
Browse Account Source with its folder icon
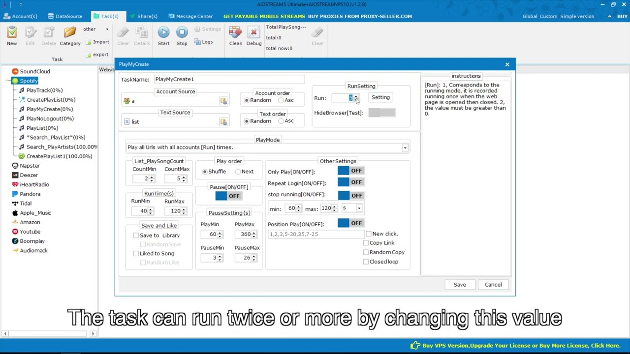pyautogui.click(x=223, y=101)
